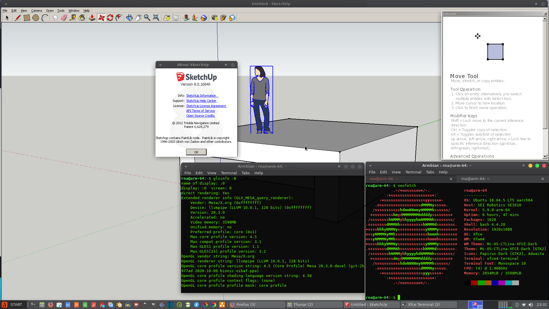Screen dimensions: 549x309
Task: Select the Circle tool
Action: [35, 18]
